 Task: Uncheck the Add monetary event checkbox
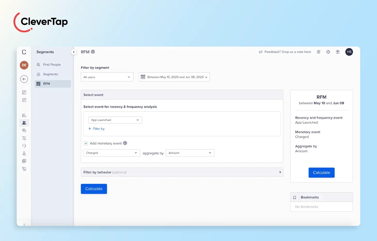pos(86,143)
